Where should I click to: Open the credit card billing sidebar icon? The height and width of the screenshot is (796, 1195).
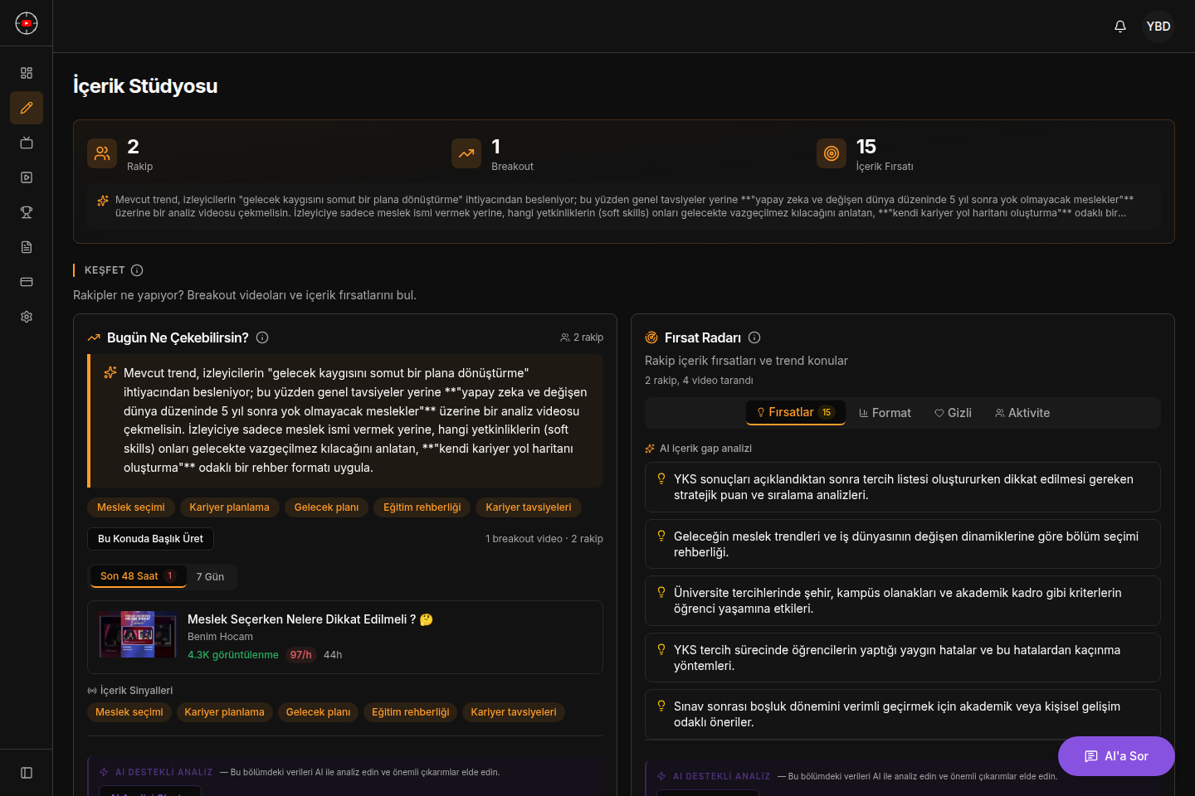[27, 282]
